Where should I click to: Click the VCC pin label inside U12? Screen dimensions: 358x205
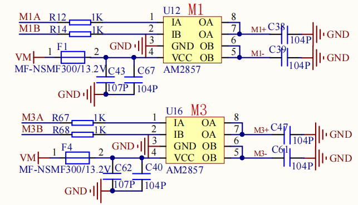click(x=182, y=58)
